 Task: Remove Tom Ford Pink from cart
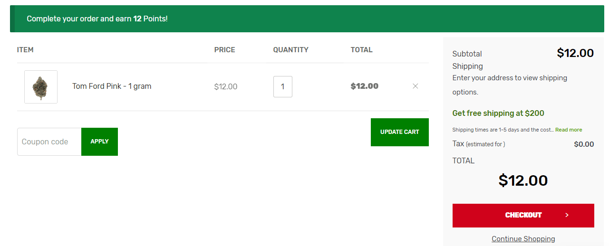click(415, 86)
